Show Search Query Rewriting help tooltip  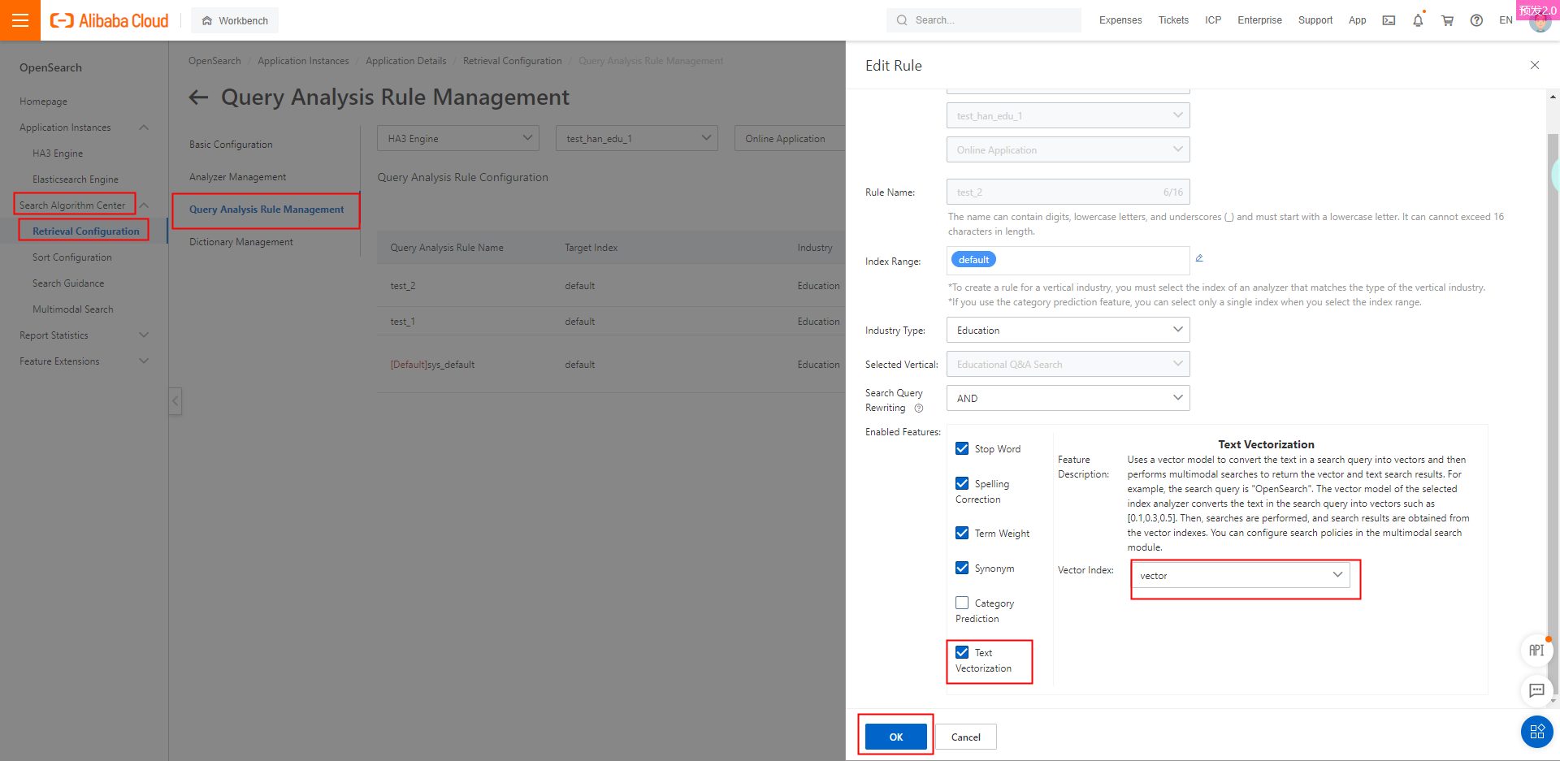tap(919, 409)
